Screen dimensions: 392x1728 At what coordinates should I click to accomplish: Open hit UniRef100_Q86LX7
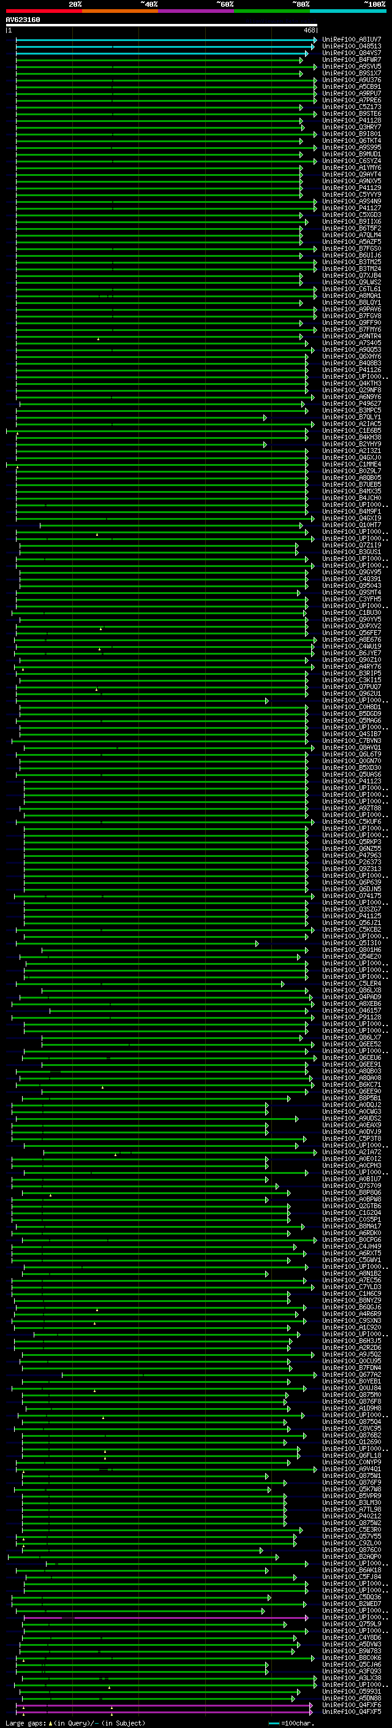click(352, 1038)
